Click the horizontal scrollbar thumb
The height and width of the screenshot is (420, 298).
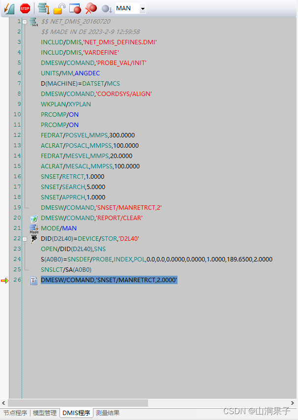tap(78, 403)
